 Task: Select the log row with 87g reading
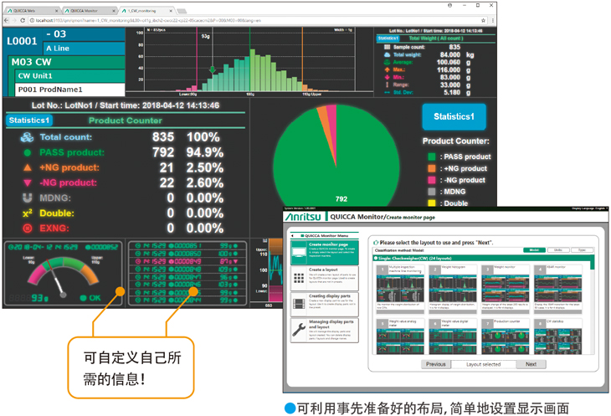pyautogui.click(x=187, y=261)
